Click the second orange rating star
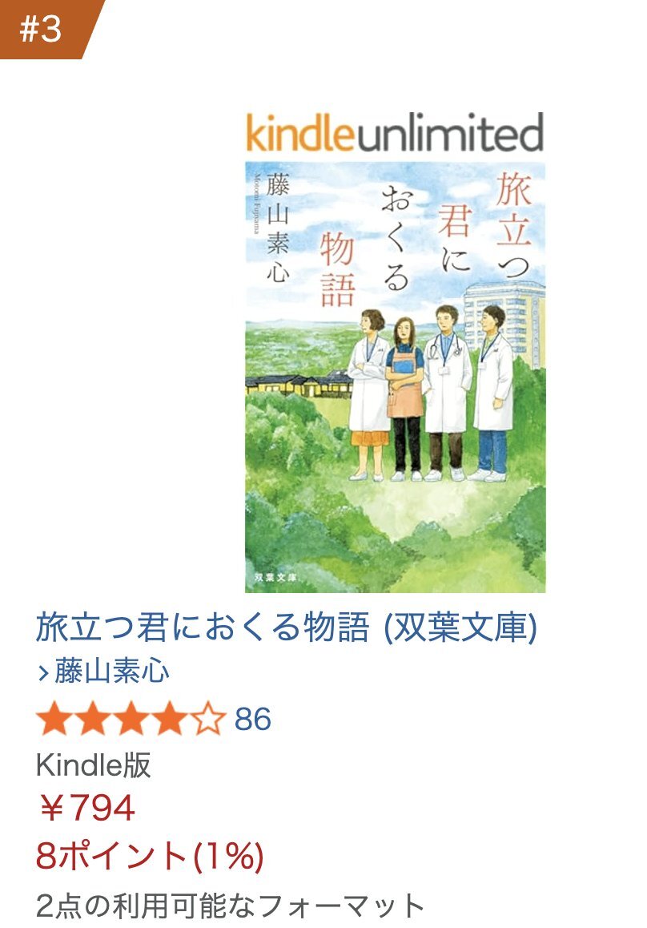The width and height of the screenshot is (647, 928). pos(93,719)
